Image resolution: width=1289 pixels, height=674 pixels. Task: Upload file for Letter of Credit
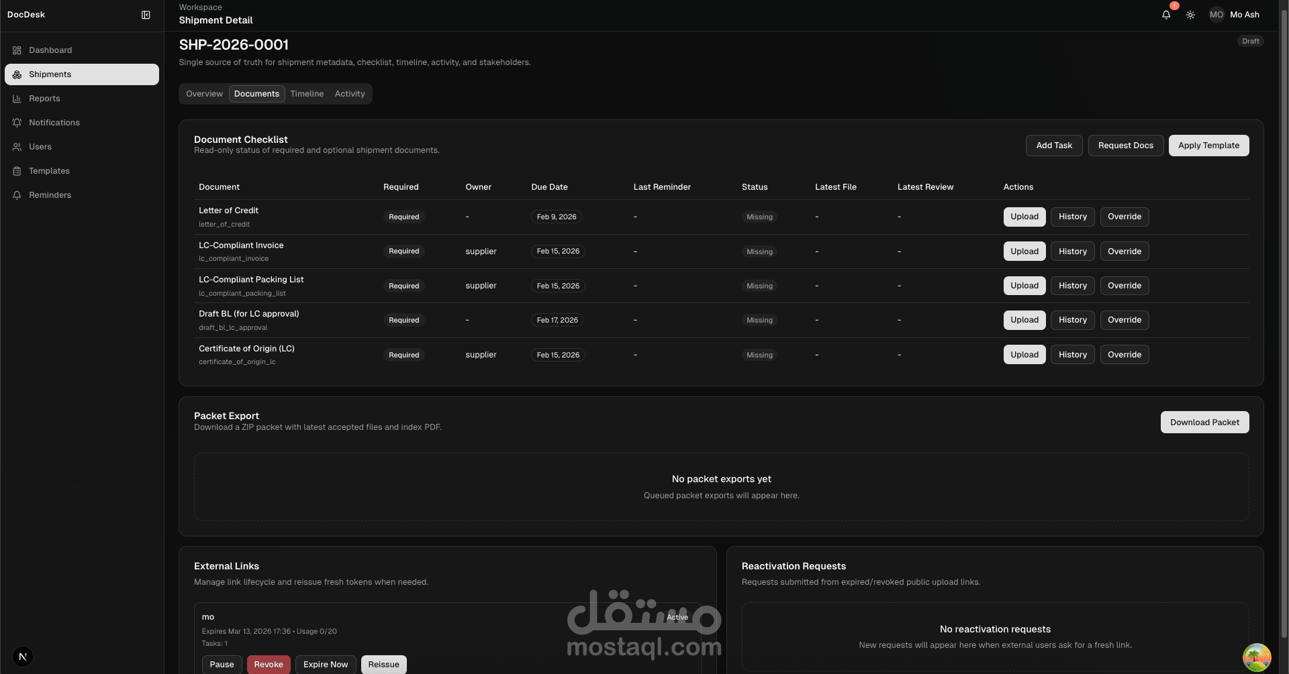(1024, 217)
